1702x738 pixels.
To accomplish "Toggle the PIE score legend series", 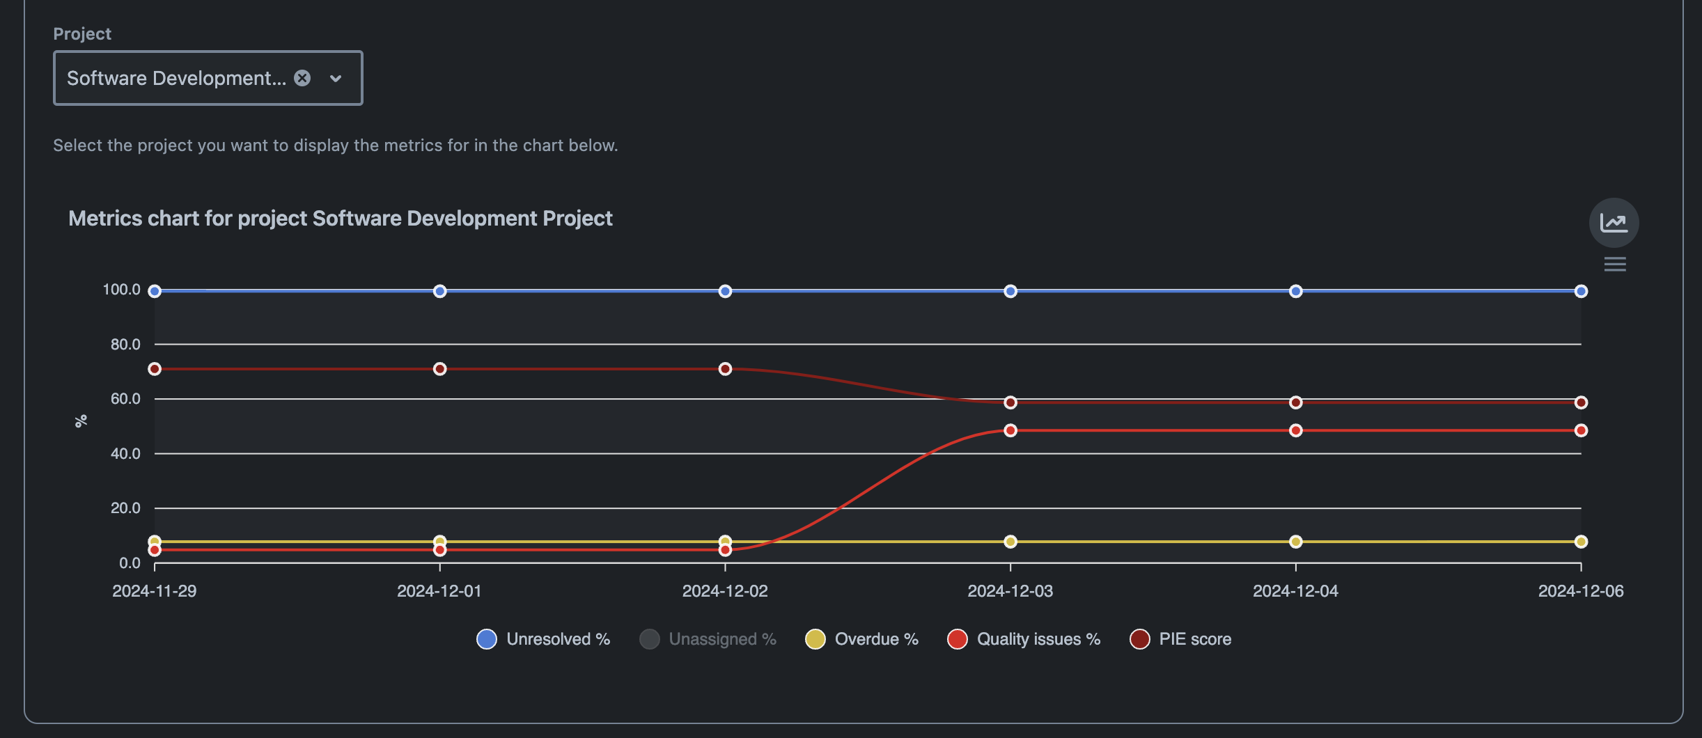I will pos(1180,639).
